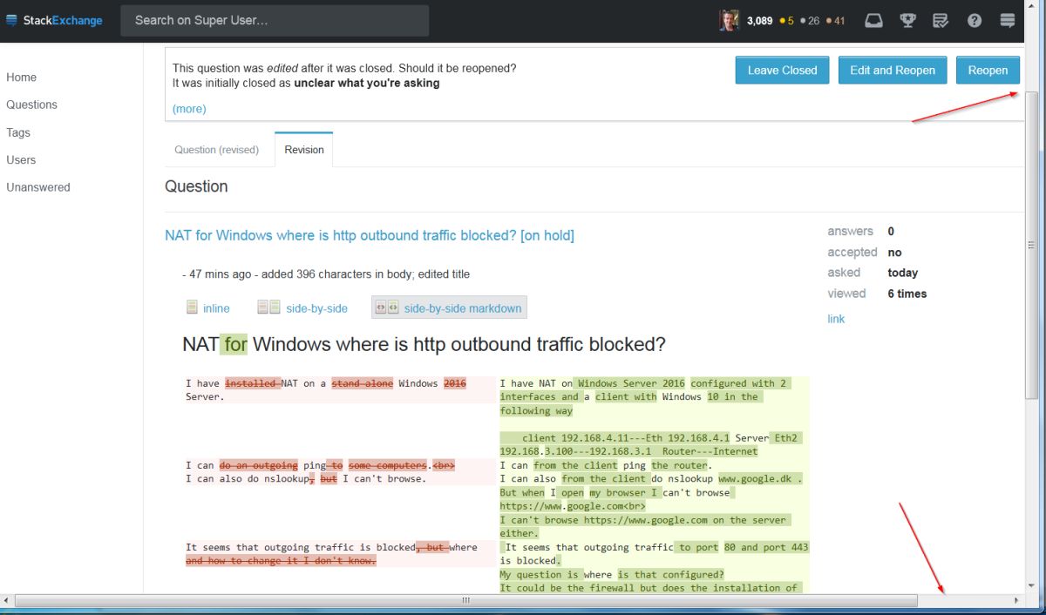
Task: Open the NAT for Windows question title link
Action: point(370,235)
